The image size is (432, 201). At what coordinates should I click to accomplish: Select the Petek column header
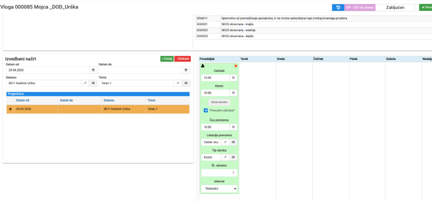click(366, 59)
